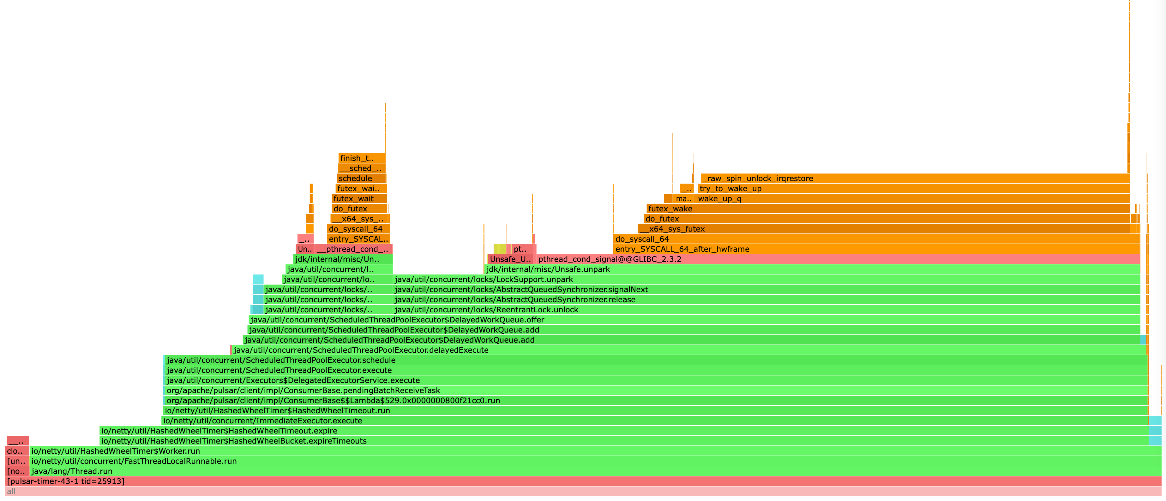Click the try_to_wake_up frame
This screenshot has height=501, width=1166.
913,189
